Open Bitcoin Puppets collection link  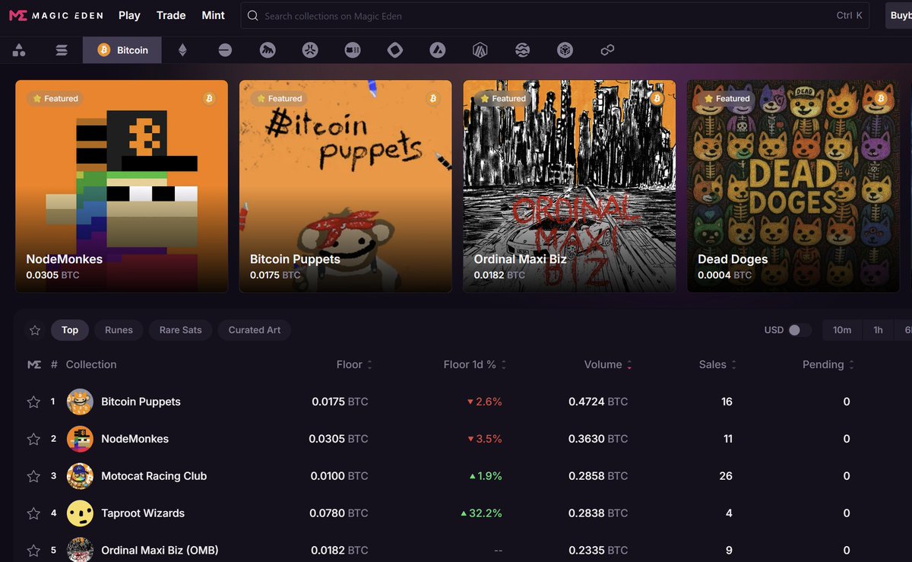click(141, 402)
